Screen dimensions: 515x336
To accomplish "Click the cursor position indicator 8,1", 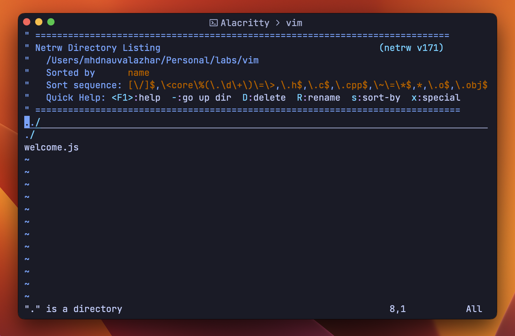I will point(398,309).
